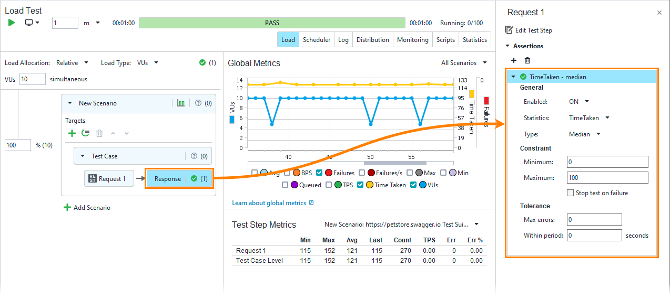This screenshot has height=299, width=670.
Task: Click the orange BPS legend color circle
Action: (297, 173)
